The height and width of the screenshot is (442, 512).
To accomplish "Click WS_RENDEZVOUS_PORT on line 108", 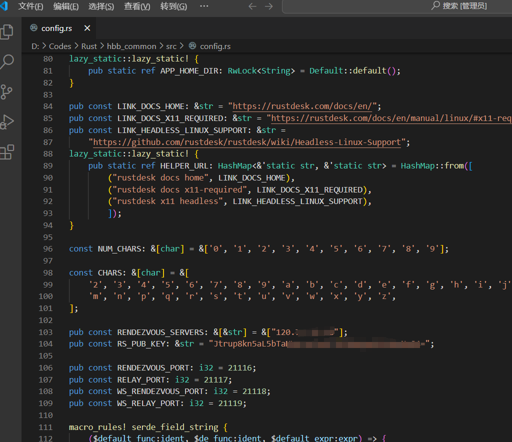I will point(160,391).
